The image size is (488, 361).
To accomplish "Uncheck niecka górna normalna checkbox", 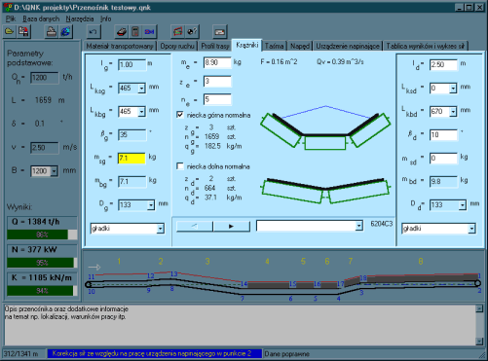I will [180, 115].
